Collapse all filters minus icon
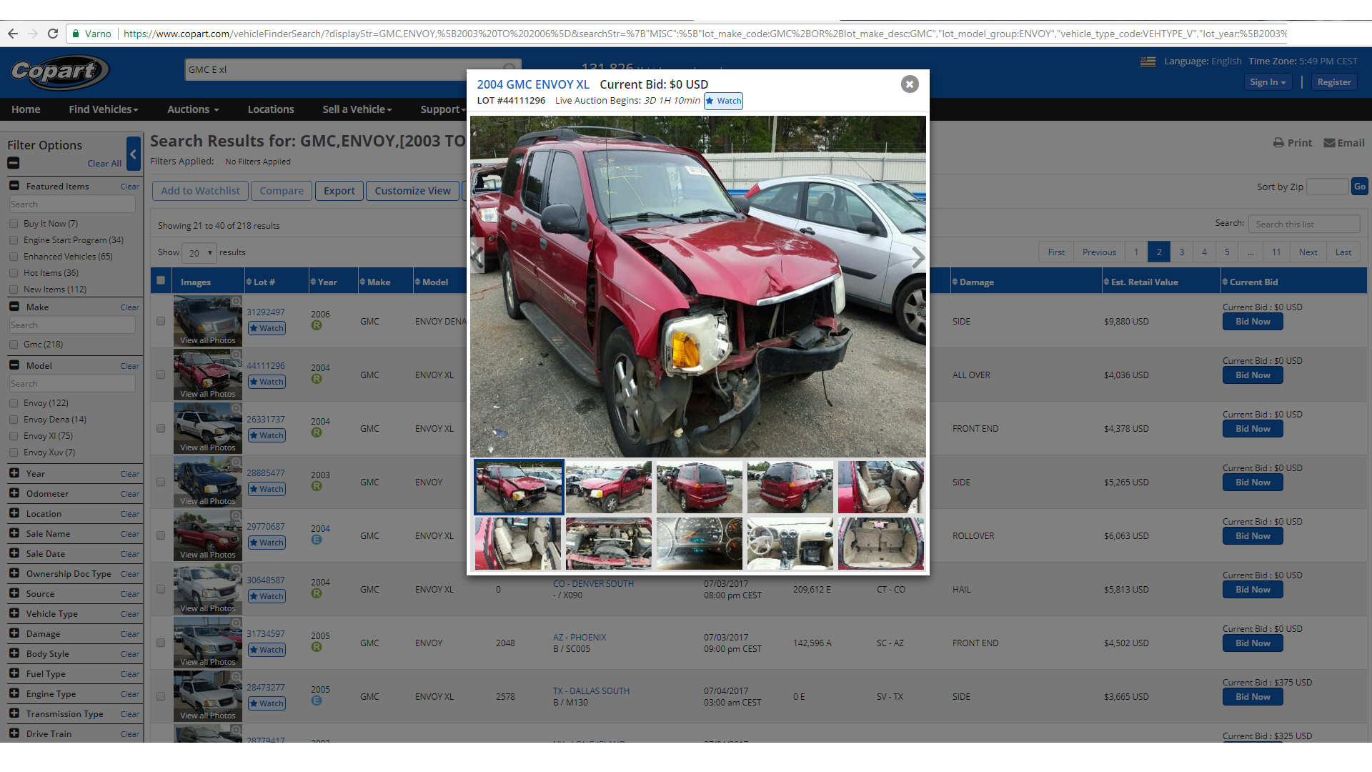 point(14,163)
